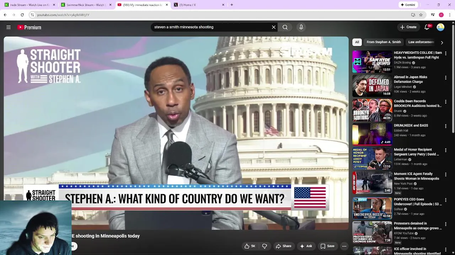
Task: Open a new browser tab
Action: click(232, 5)
